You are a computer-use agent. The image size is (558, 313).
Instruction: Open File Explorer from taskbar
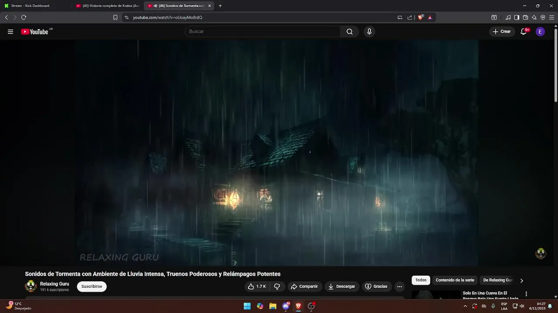coord(273,306)
